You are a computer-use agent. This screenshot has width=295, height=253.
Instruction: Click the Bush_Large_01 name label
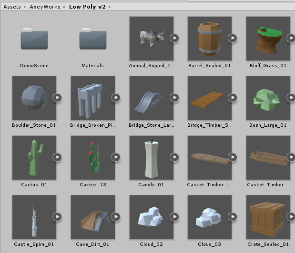(268, 125)
